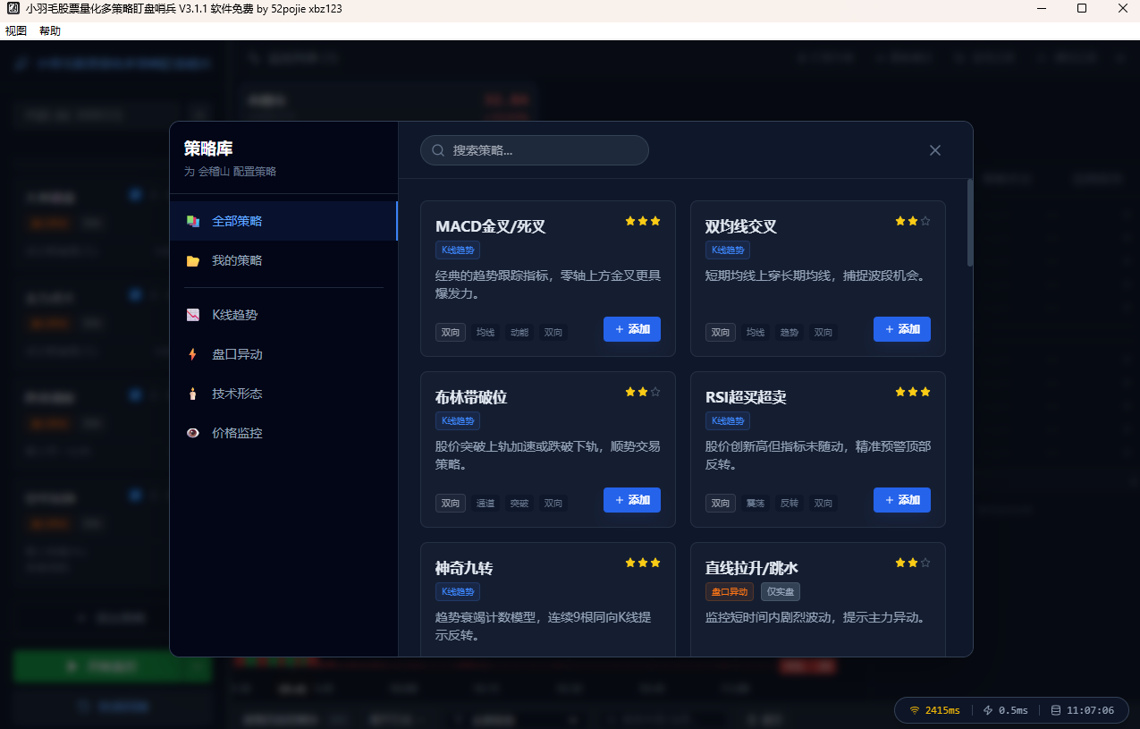Switch to the 技术形态 category
The image size is (1140, 729).
(x=283, y=394)
